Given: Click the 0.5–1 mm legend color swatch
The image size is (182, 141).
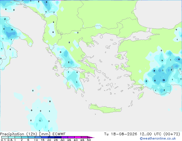Looking at the screenshot, I should [11, 137].
